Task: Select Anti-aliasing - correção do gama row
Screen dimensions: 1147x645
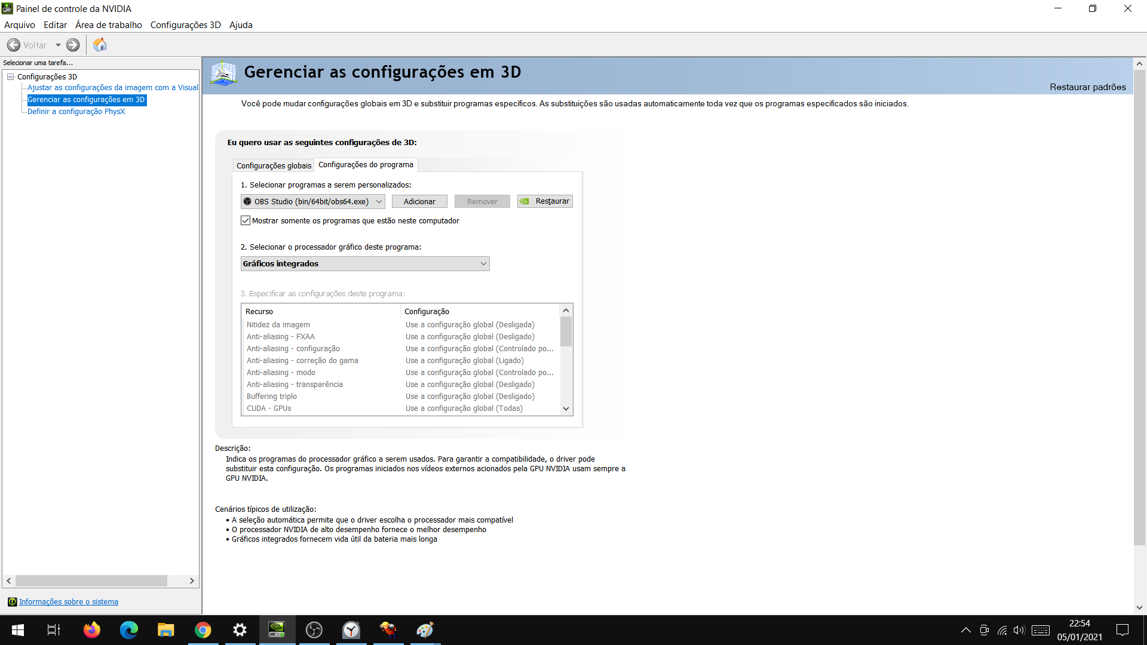Action: [x=400, y=360]
